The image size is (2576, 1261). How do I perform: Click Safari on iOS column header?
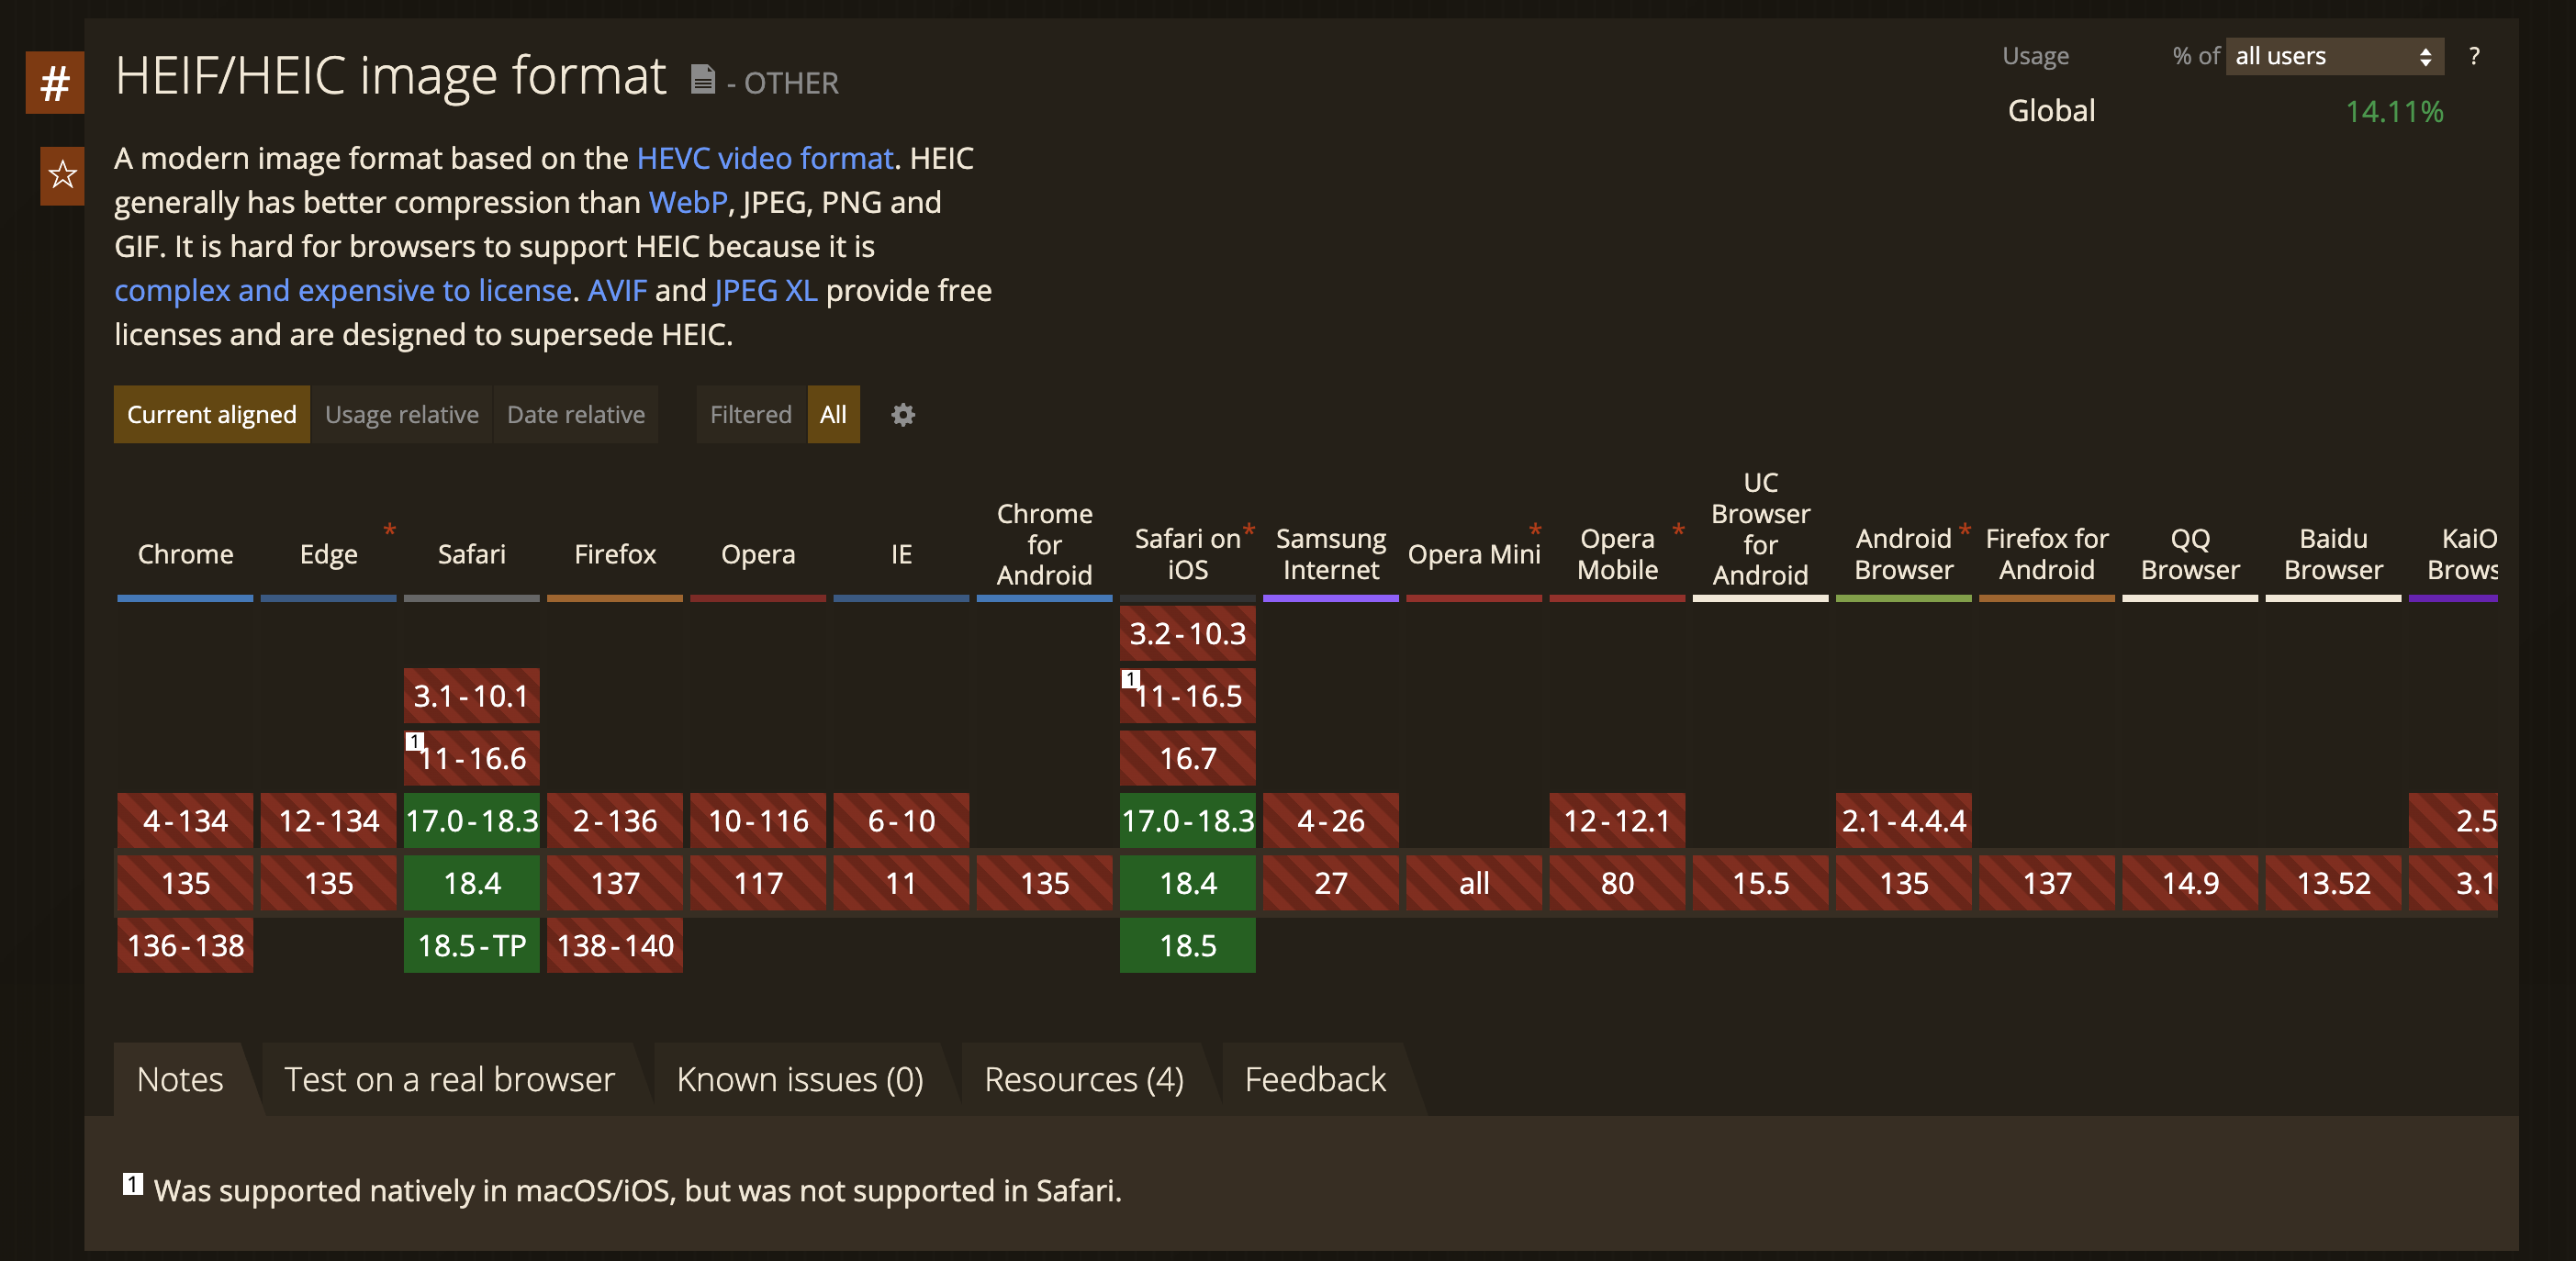click(x=1188, y=555)
